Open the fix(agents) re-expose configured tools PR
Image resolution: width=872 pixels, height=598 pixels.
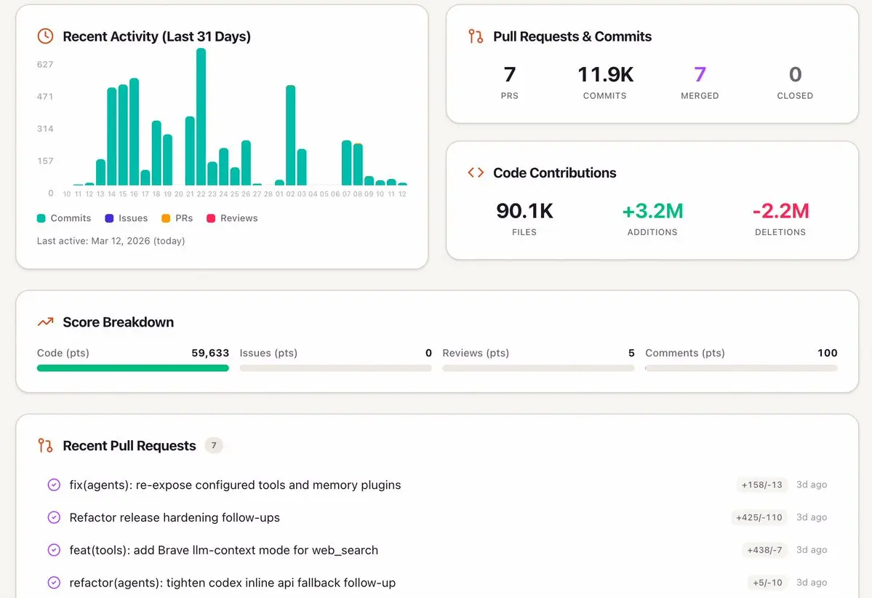pyautogui.click(x=235, y=485)
